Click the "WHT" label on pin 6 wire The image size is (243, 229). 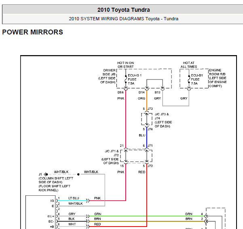tap(72, 225)
